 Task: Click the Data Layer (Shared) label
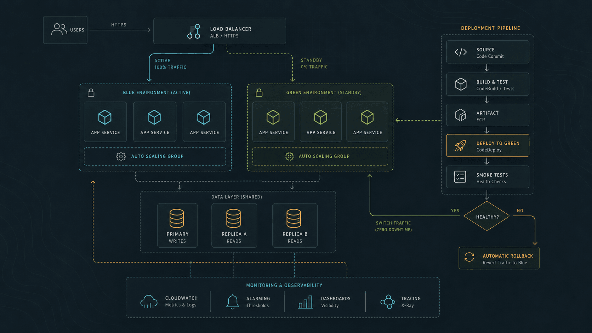[237, 197]
